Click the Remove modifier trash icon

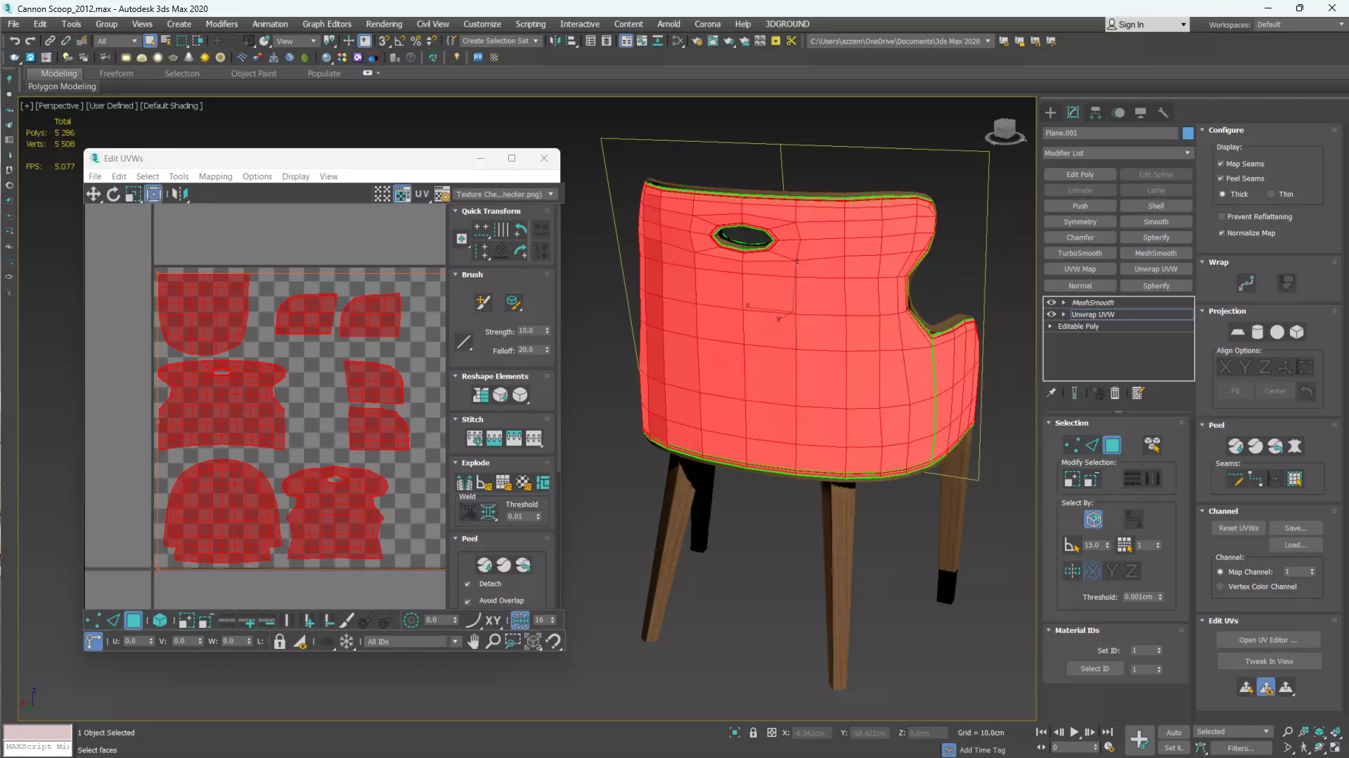pos(1115,393)
